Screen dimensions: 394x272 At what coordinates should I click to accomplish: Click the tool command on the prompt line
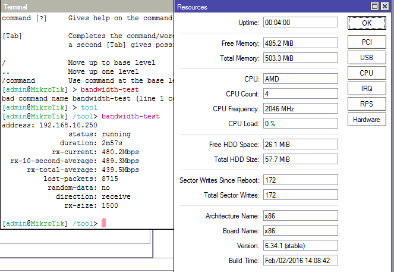coord(89,108)
